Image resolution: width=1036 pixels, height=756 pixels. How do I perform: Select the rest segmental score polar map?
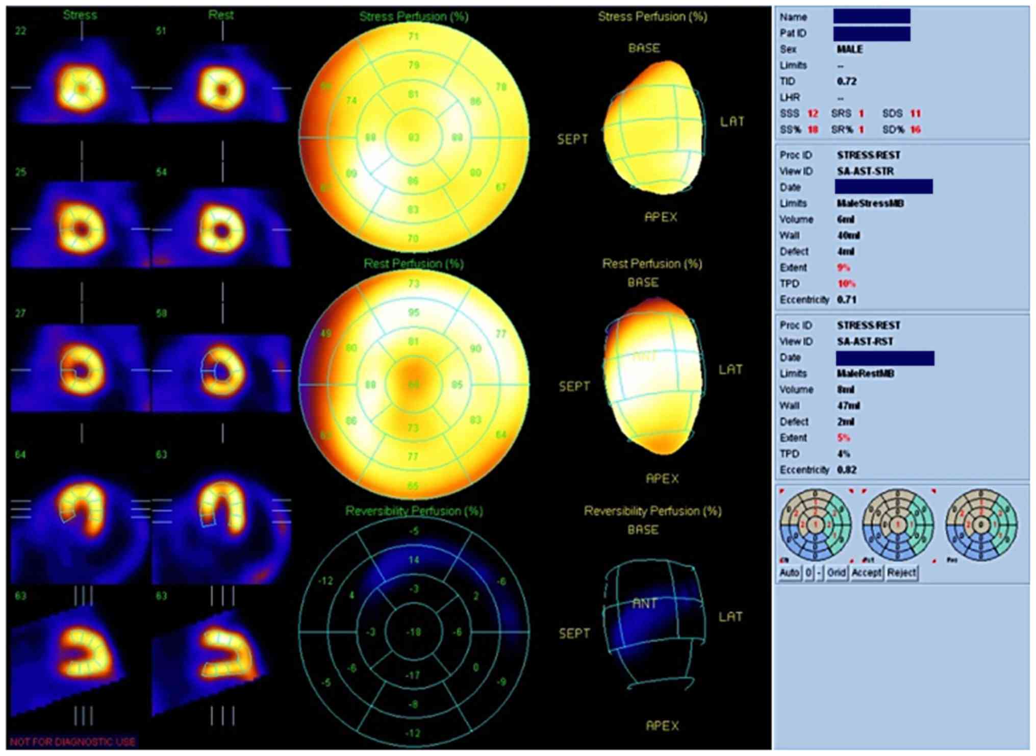(x=898, y=524)
